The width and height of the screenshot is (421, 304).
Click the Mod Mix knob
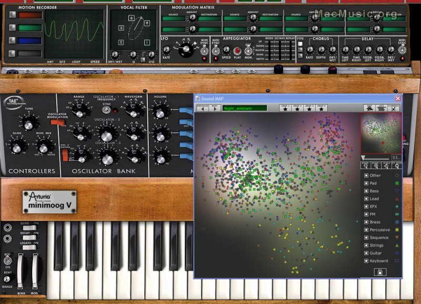coord(43,147)
